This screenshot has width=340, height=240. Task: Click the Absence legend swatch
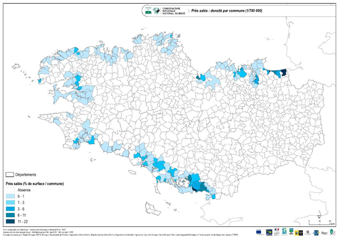pos(10,190)
